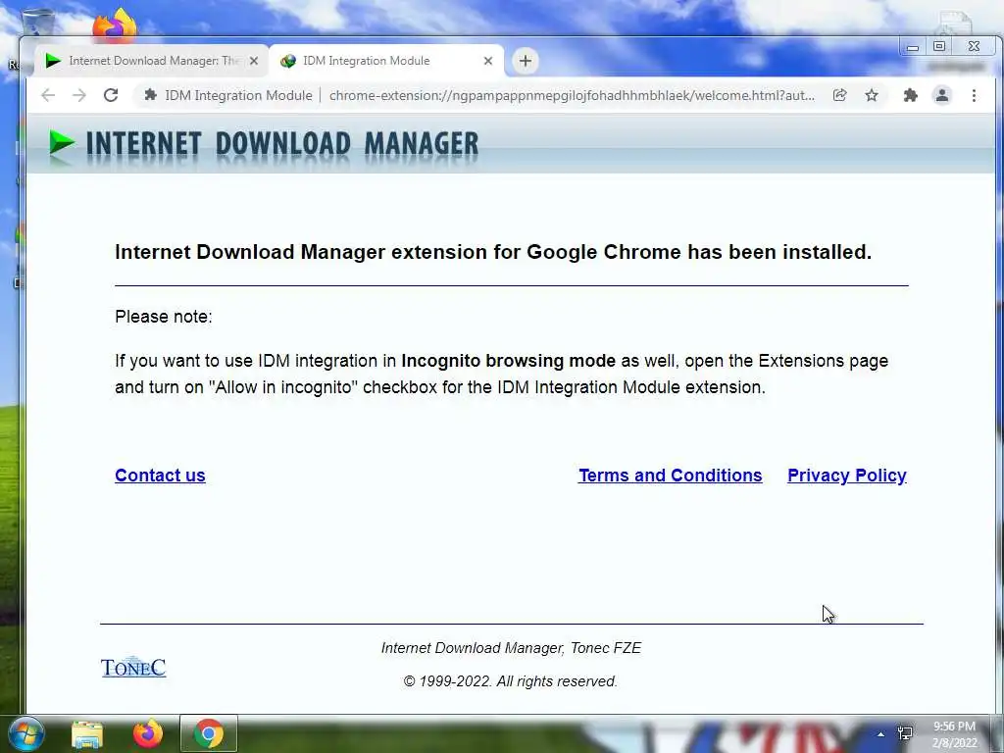Minimize the Chrome window

click(x=913, y=47)
